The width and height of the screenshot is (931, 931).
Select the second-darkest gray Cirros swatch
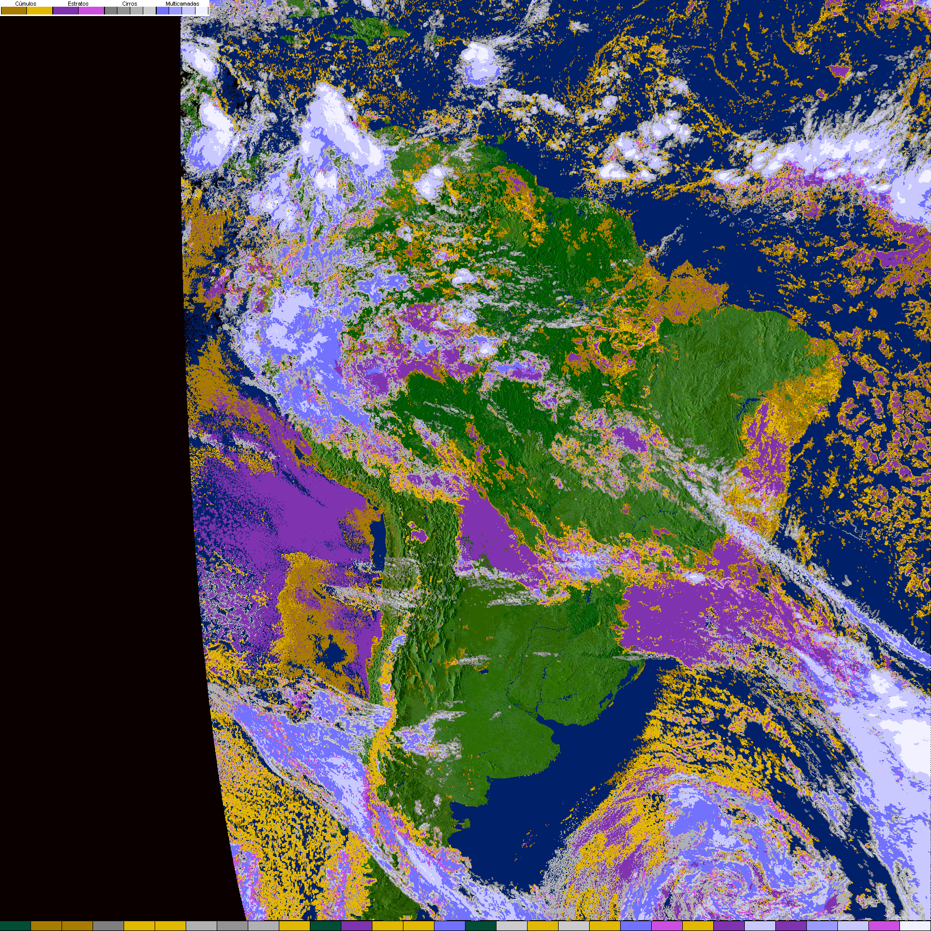[x=124, y=11]
